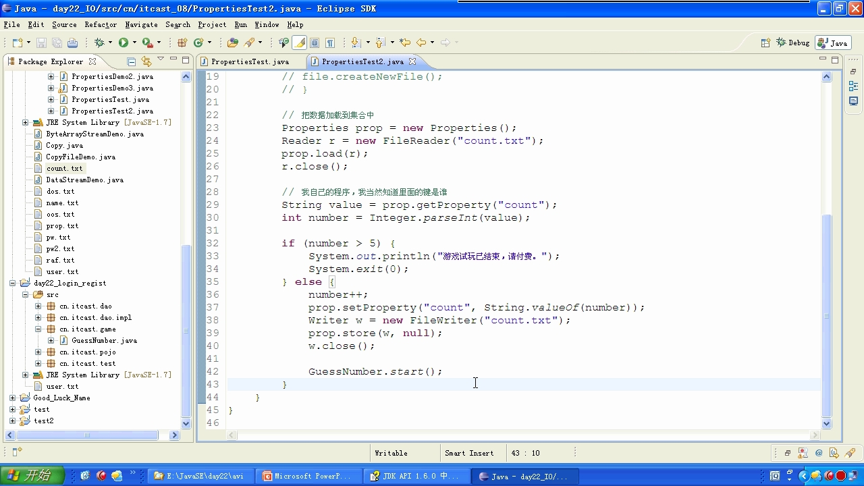Toggle Block Selection Mode
Image resolution: width=864 pixels, height=486 pixels.
point(315,43)
